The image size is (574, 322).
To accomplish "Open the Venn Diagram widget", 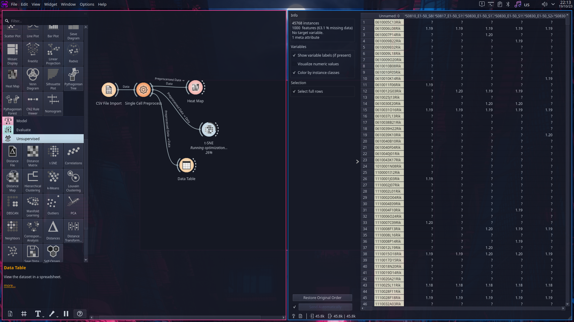I will [x=33, y=78].
